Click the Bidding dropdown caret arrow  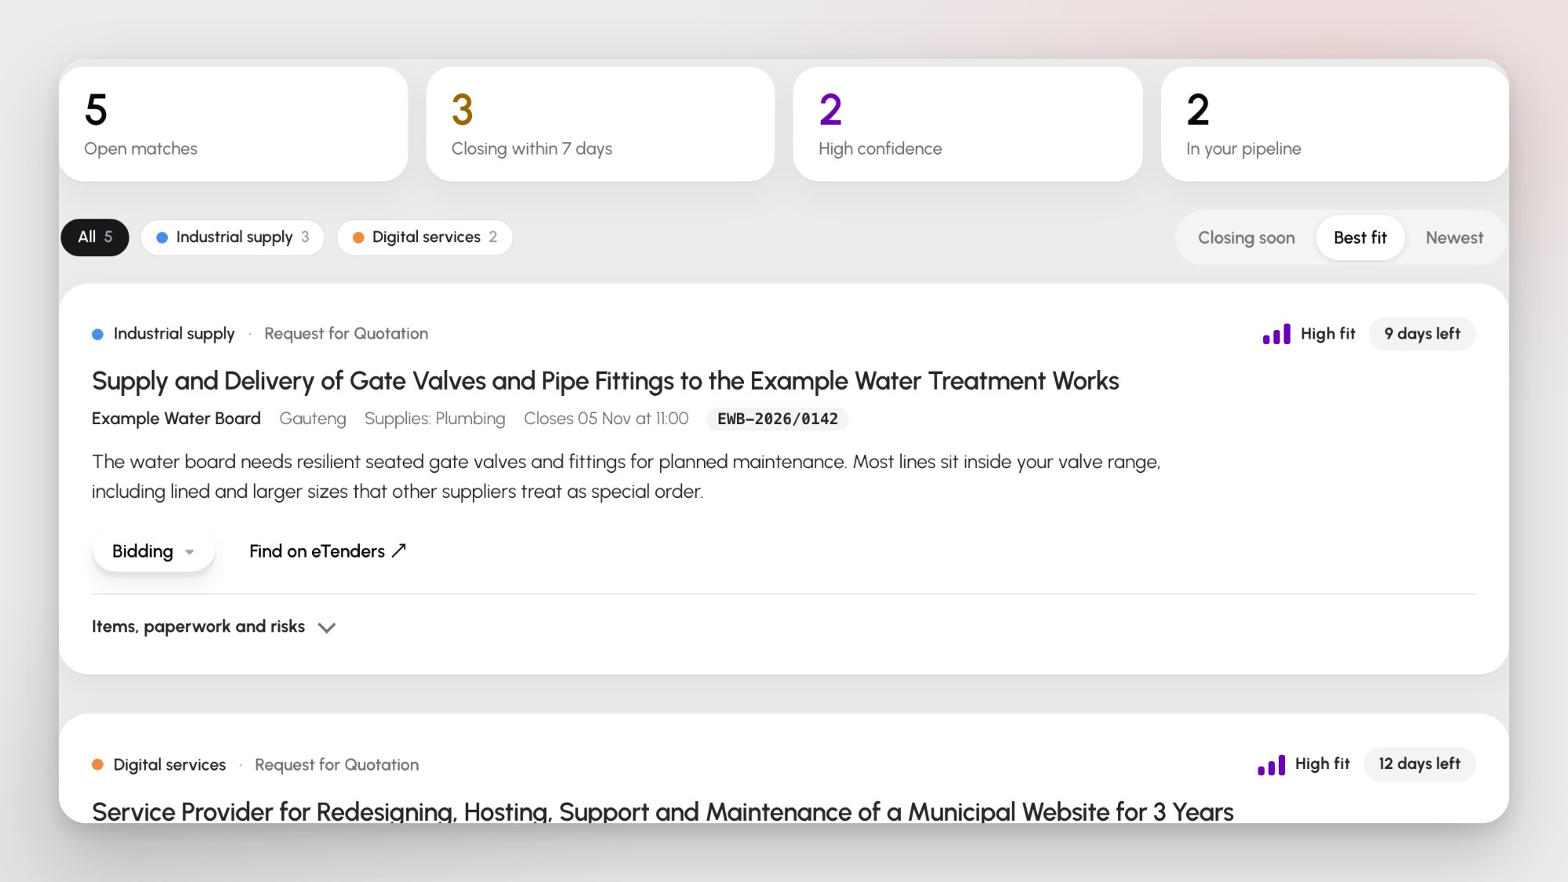[189, 552]
